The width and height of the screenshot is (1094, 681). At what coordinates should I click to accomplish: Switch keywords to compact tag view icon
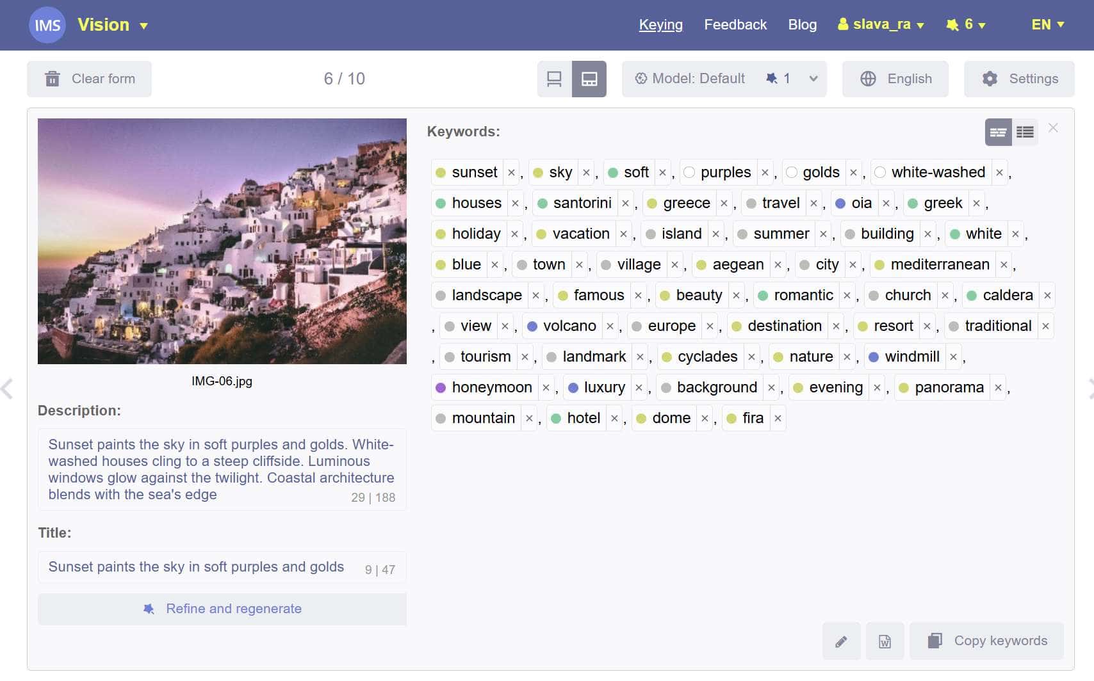click(x=998, y=132)
